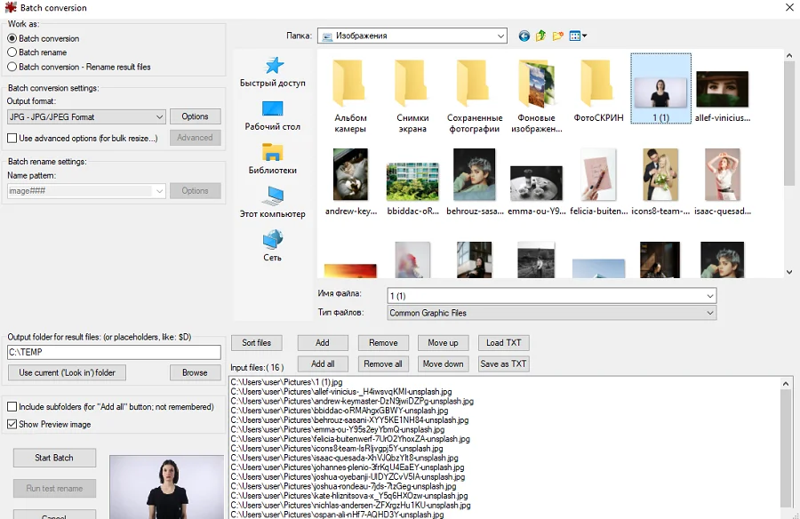Open Библиотеки in places sidebar

click(x=272, y=159)
